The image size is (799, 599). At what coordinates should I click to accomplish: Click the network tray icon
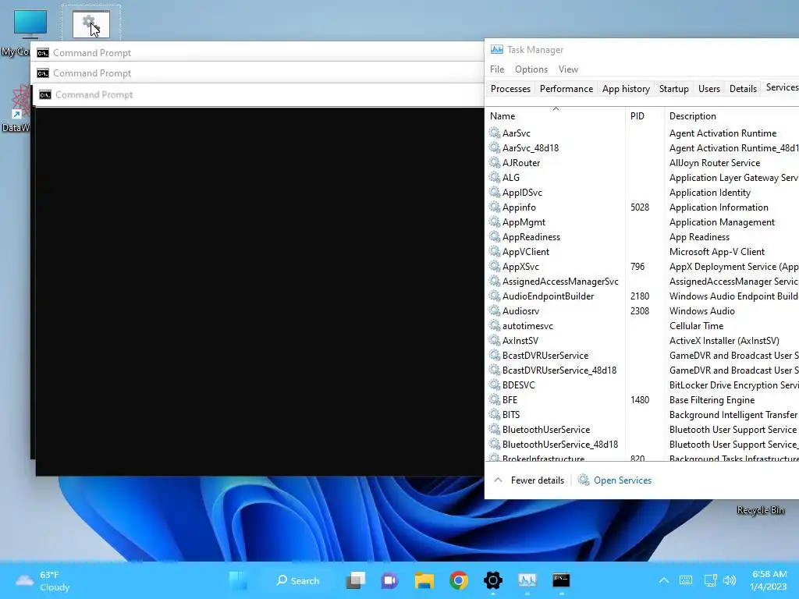pos(710,580)
